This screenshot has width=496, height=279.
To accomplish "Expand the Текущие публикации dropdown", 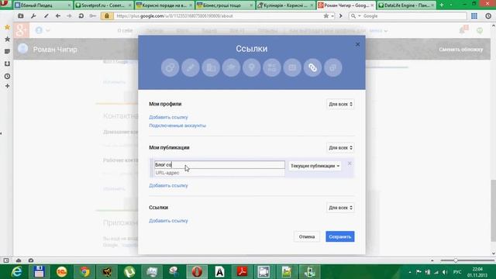I will click(315, 166).
